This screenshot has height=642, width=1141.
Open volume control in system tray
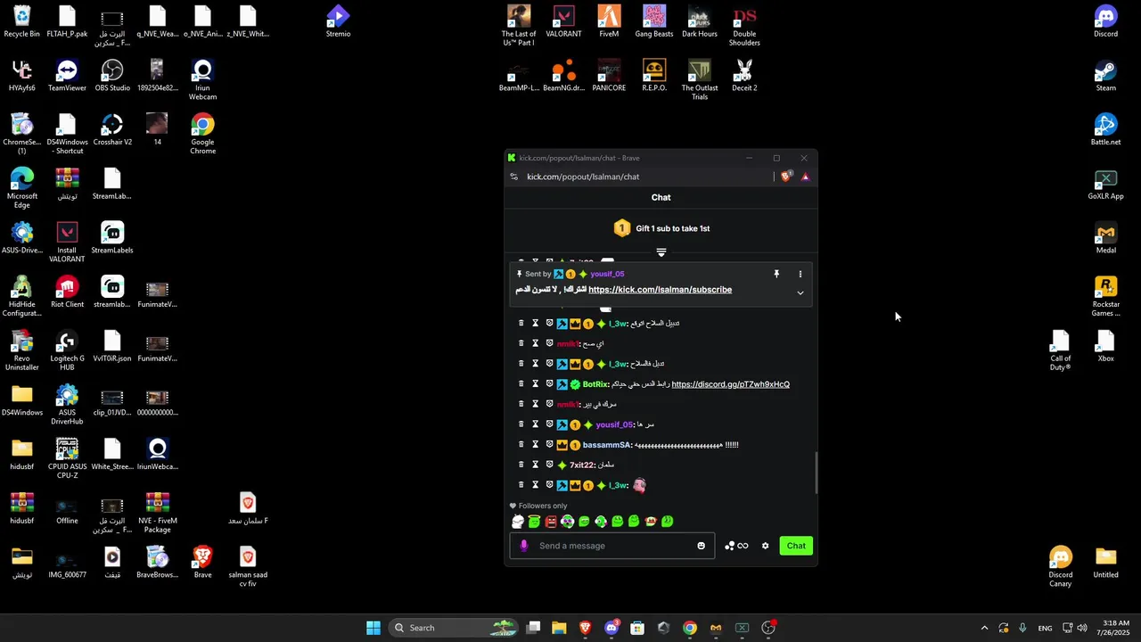click(1082, 628)
